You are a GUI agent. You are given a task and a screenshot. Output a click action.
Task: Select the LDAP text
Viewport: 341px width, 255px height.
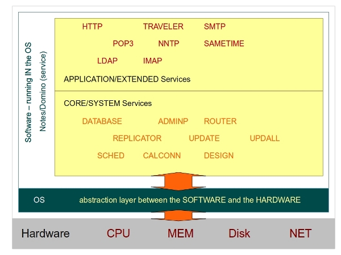click(107, 61)
